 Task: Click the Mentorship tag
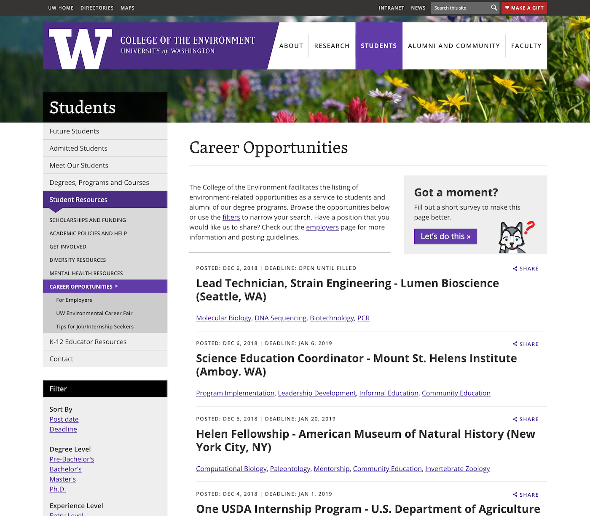coord(332,469)
